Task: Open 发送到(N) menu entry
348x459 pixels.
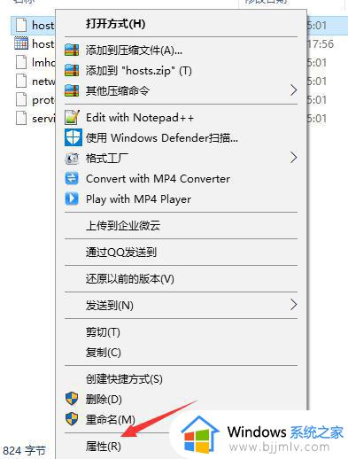Action: [x=181, y=305]
